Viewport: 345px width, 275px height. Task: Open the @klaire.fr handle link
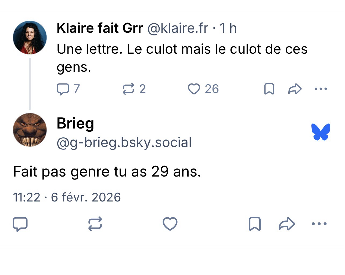pos(178,28)
